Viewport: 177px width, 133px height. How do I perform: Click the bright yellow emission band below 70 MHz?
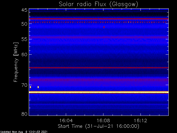point(99,92)
